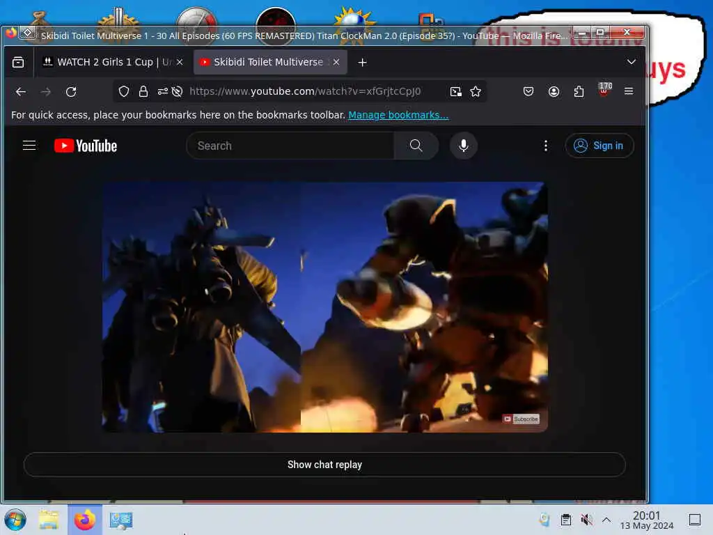
Task: Open the tracking protection shield icon
Action: pos(124,91)
